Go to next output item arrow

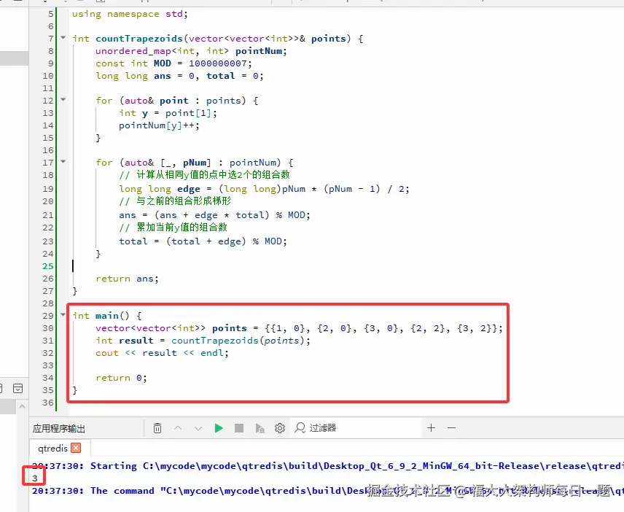click(x=198, y=428)
